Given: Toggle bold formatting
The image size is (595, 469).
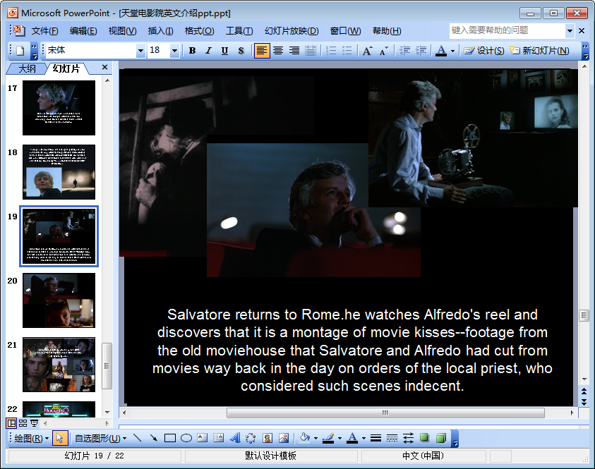Looking at the screenshot, I should pos(192,51).
